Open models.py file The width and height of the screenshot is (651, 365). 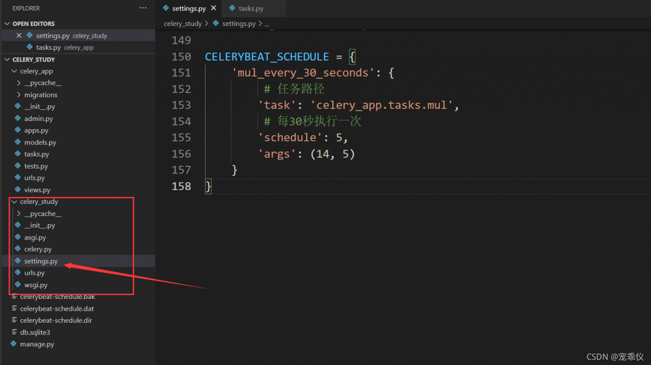click(x=77, y=142)
